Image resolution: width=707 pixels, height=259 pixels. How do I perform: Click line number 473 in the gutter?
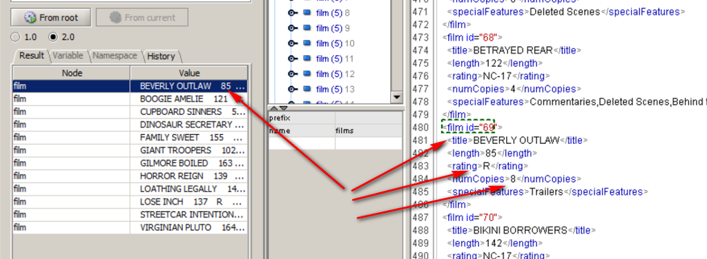tap(420, 37)
